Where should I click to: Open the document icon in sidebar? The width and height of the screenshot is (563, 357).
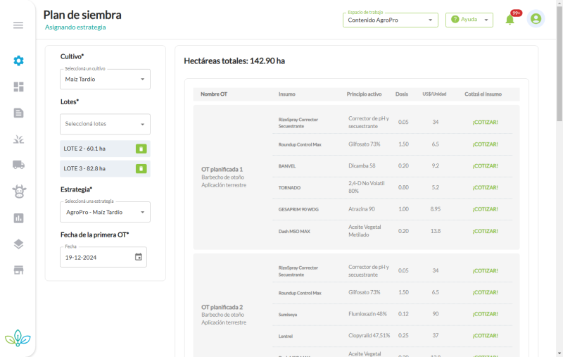(x=19, y=113)
